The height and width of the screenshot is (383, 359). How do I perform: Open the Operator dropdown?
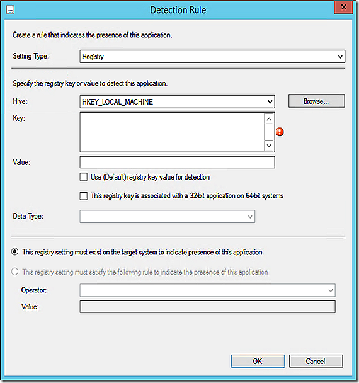(x=208, y=290)
